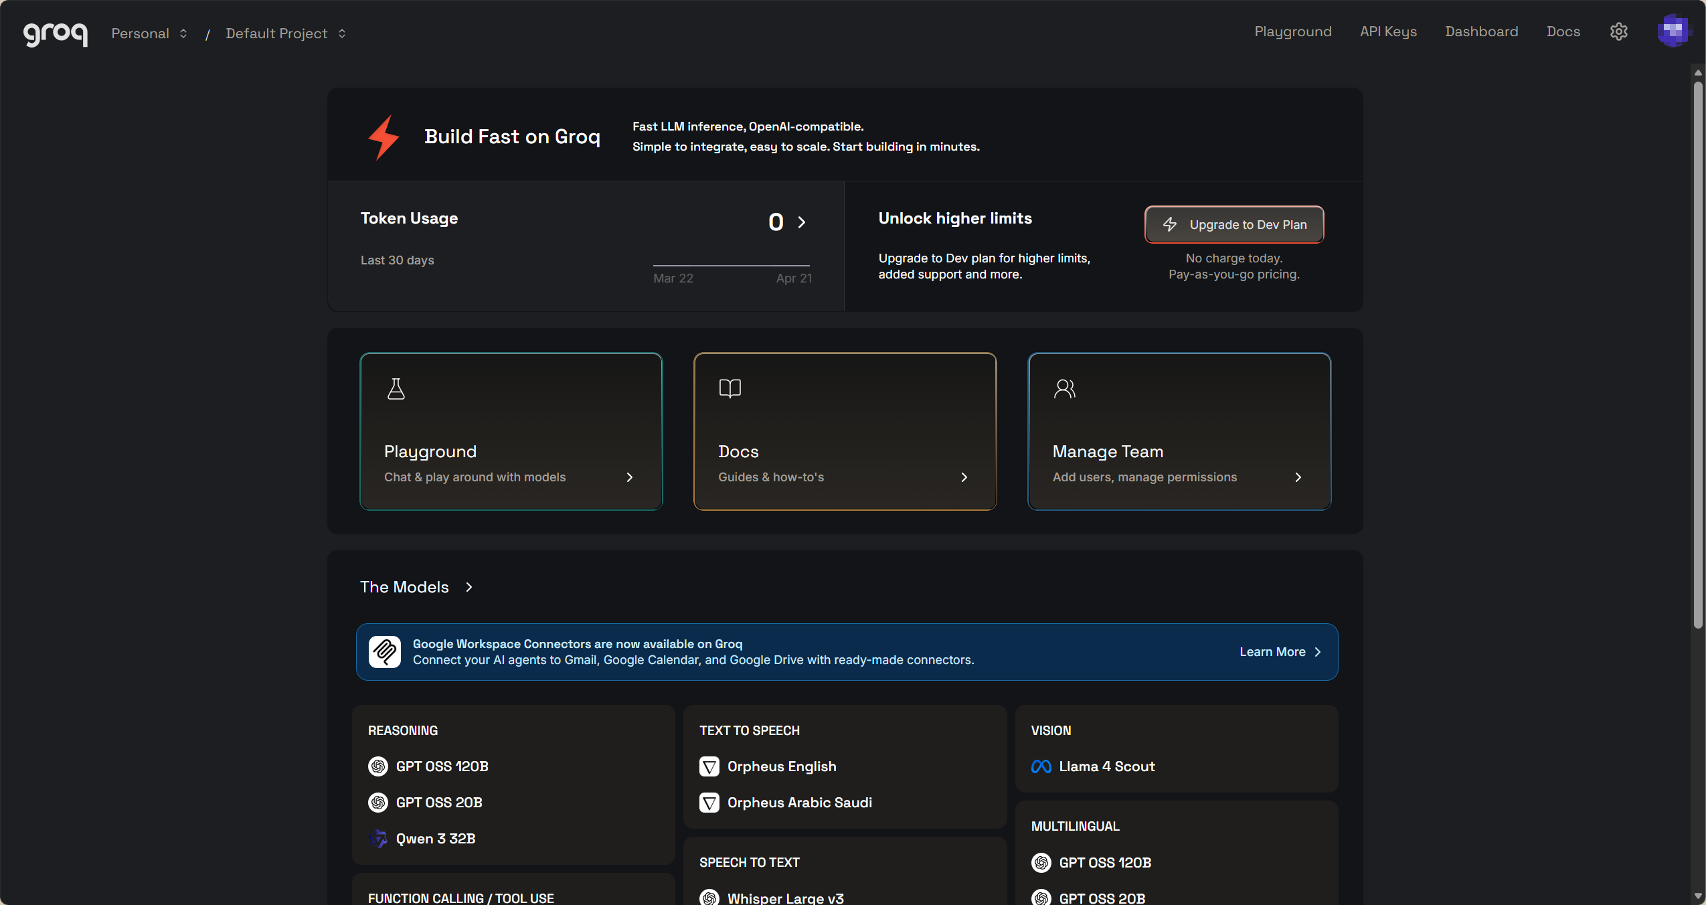Click the TEXT TO SPEECH category header
Viewport: 1706px width, 905px height.
click(x=750, y=730)
